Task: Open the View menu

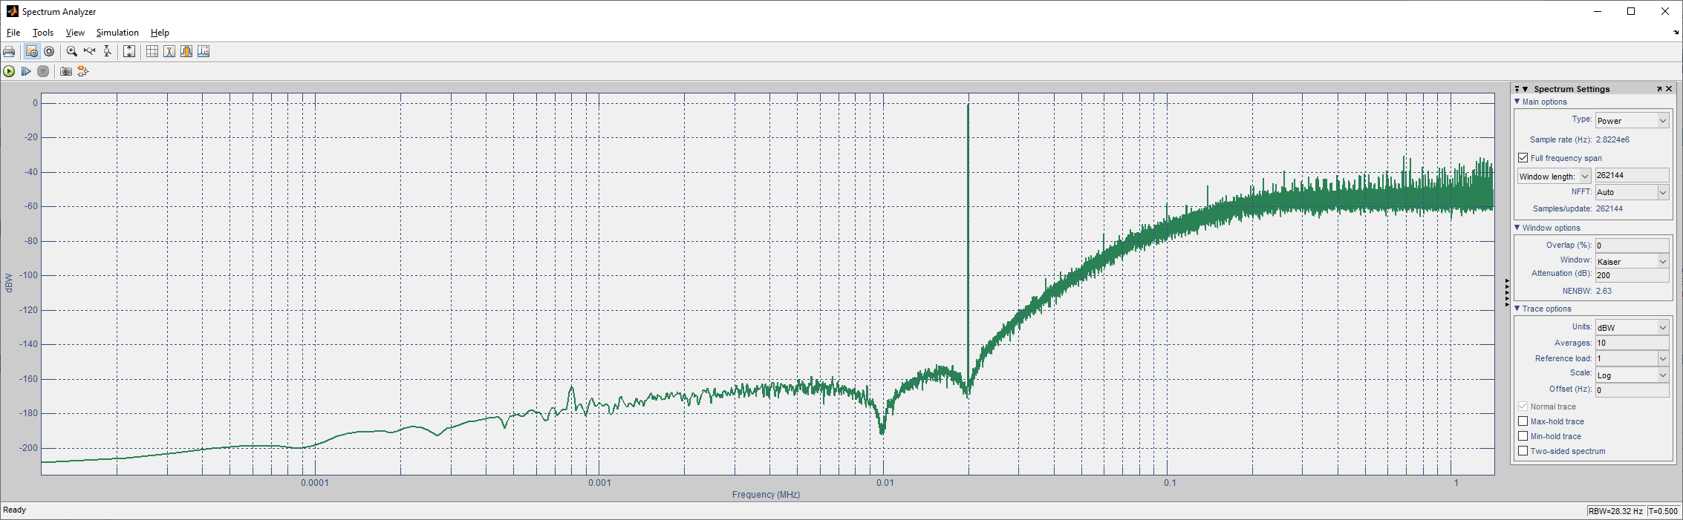Action: coord(75,33)
